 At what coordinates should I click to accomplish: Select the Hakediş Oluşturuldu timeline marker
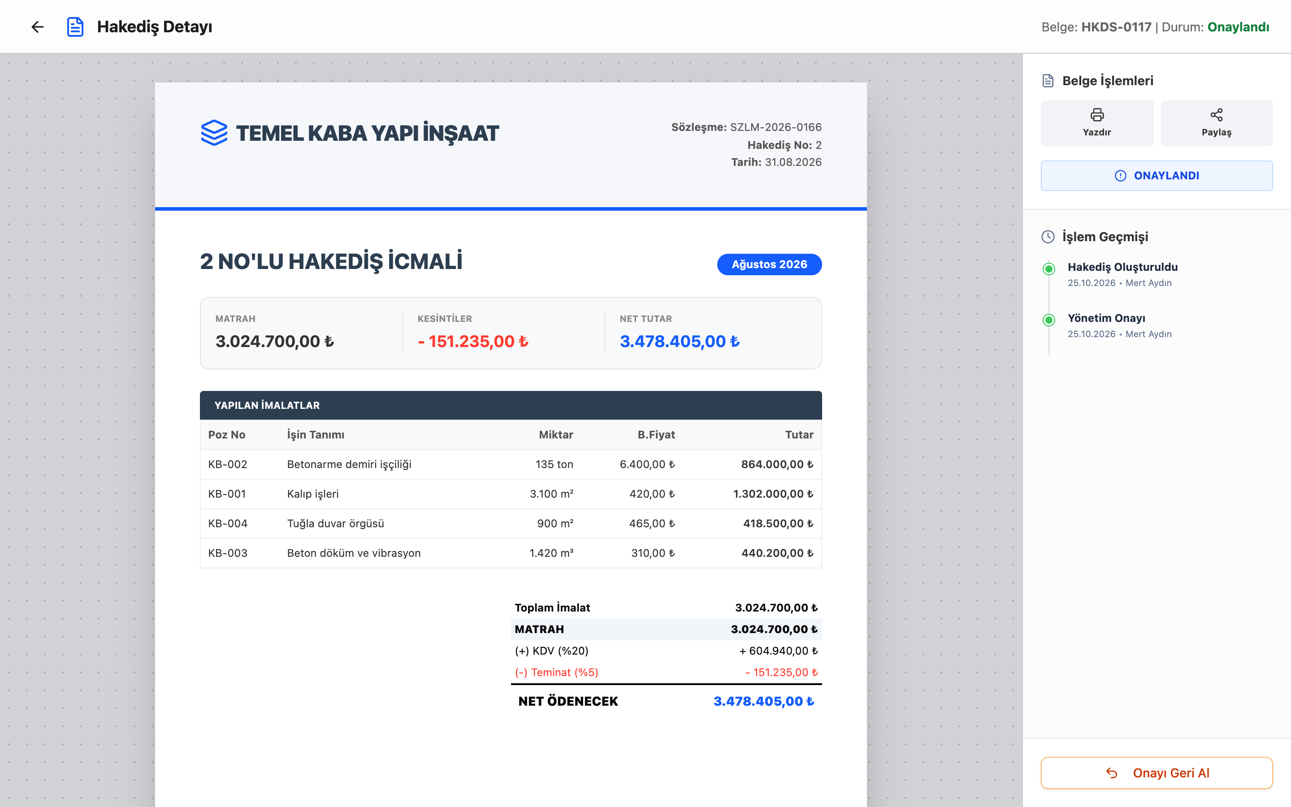(x=1049, y=269)
